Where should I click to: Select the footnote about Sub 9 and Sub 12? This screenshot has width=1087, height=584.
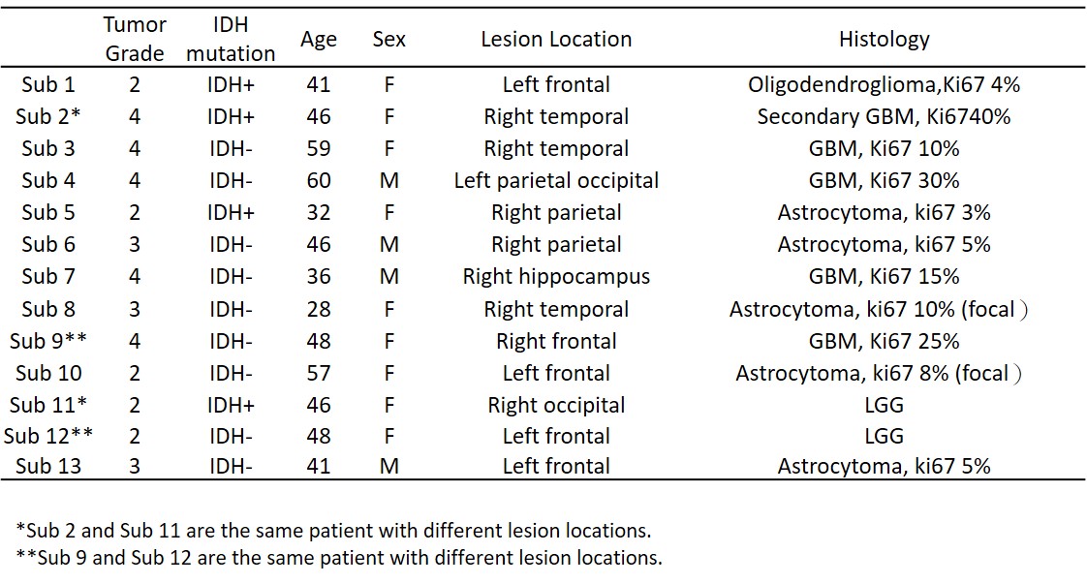[339, 558]
